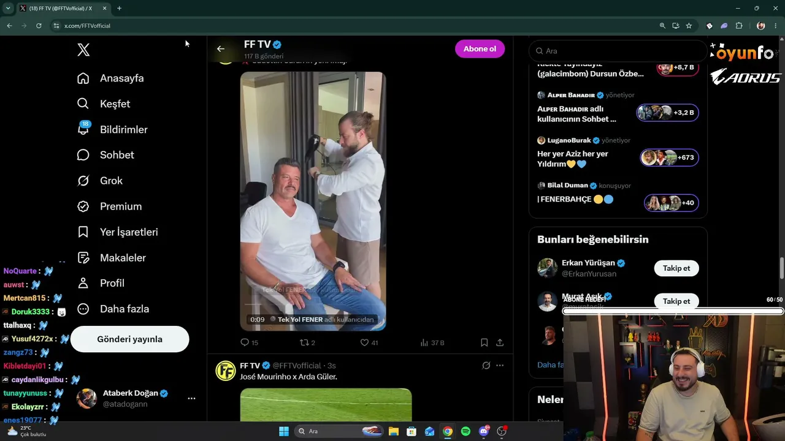Reload the page in the browser

39,26
